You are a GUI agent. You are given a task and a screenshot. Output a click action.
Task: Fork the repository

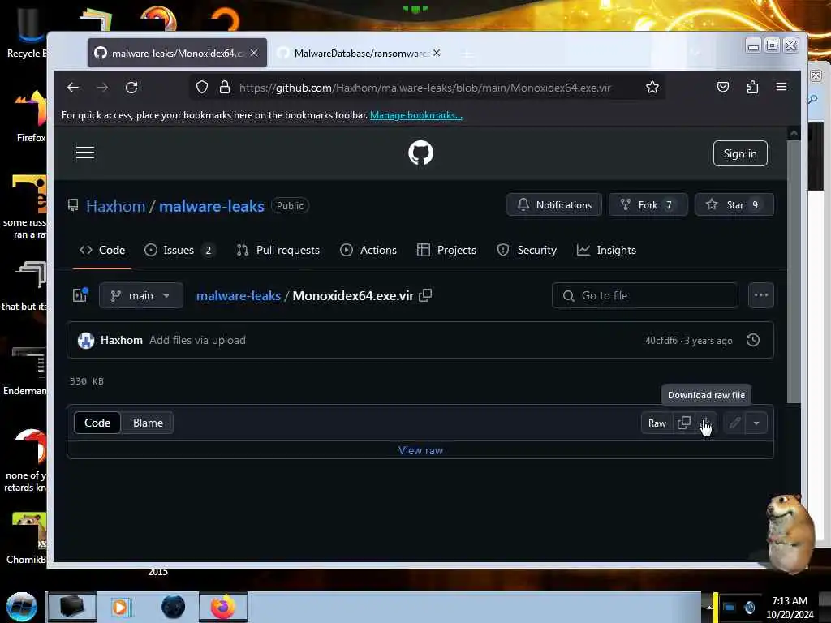pos(648,205)
